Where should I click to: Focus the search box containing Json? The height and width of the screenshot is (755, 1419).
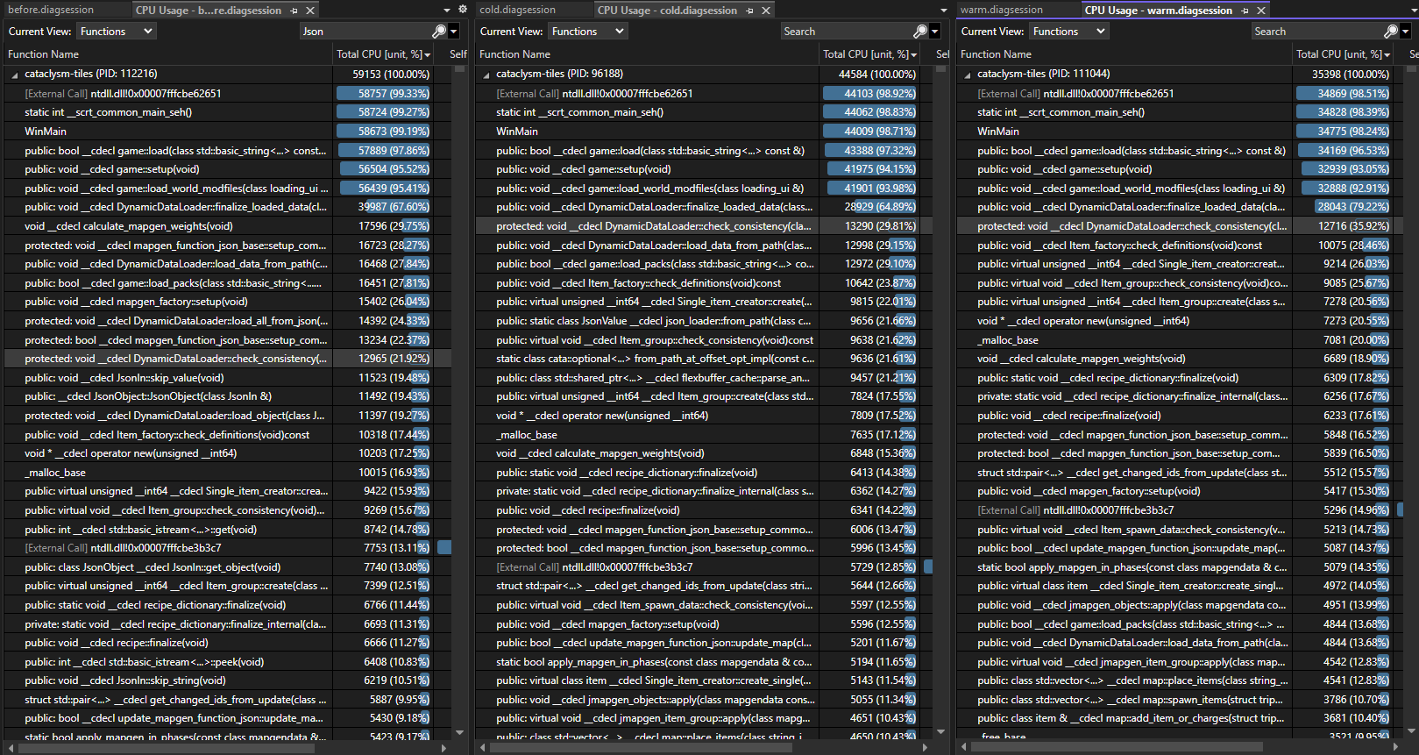tap(365, 32)
